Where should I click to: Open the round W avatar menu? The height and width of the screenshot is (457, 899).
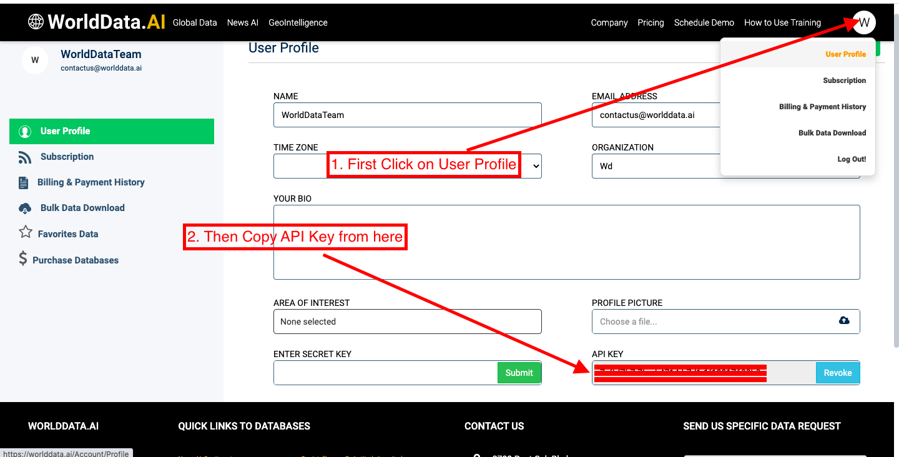[864, 23]
